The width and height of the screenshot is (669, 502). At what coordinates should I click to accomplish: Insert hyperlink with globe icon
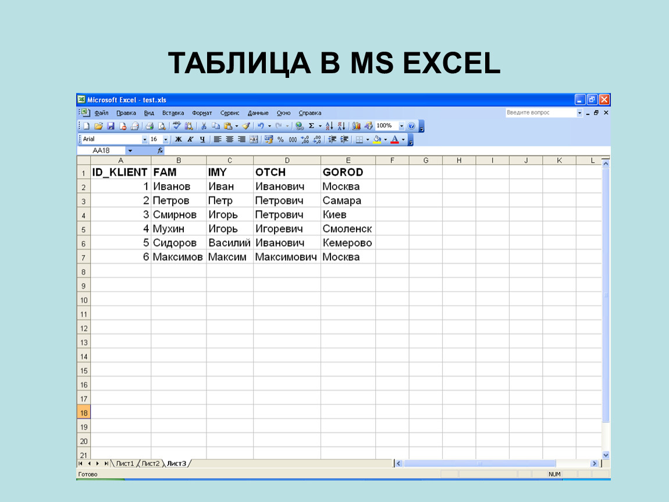pyautogui.click(x=300, y=126)
